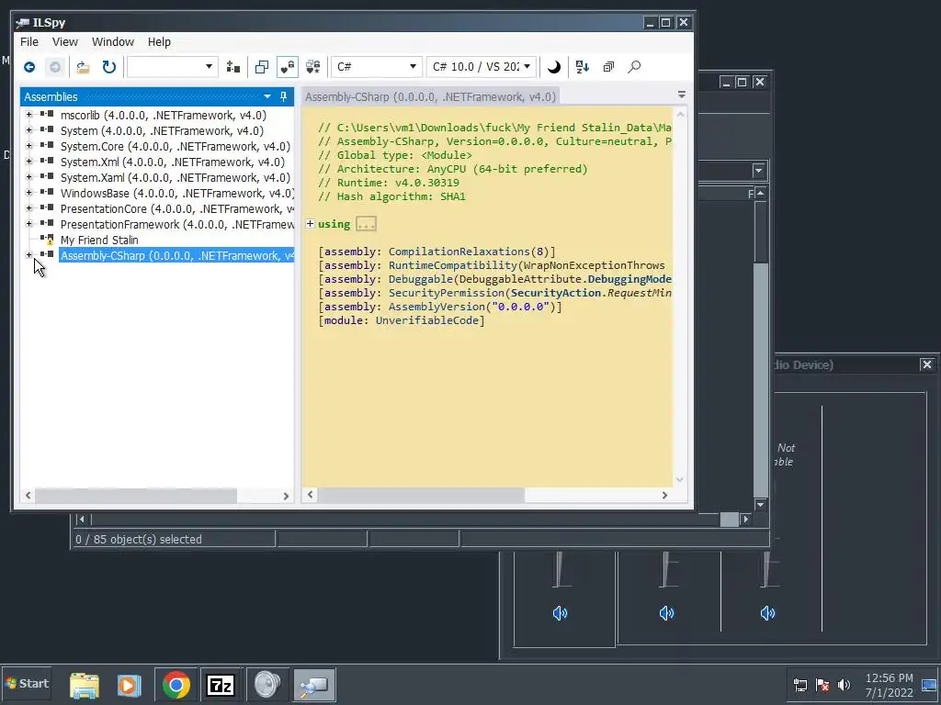941x705 pixels.
Task: Open Chrome from the taskbar
Action: [x=176, y=685]
